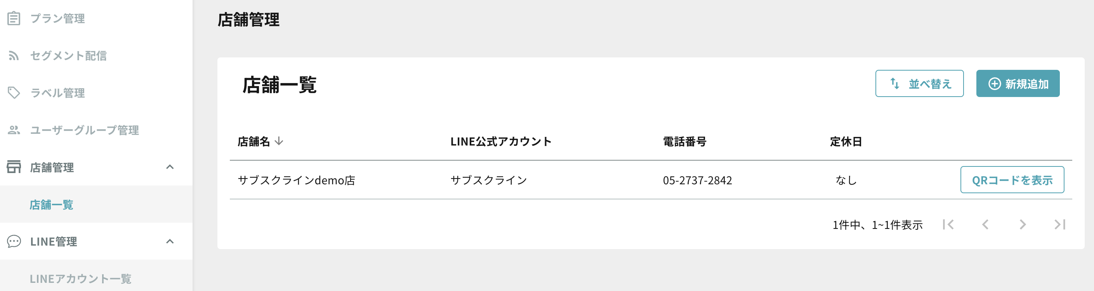Go to the previous page arrow

tap(985, 224)
